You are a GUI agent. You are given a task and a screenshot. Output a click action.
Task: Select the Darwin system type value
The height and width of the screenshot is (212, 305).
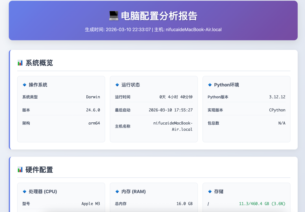point(93,97)
